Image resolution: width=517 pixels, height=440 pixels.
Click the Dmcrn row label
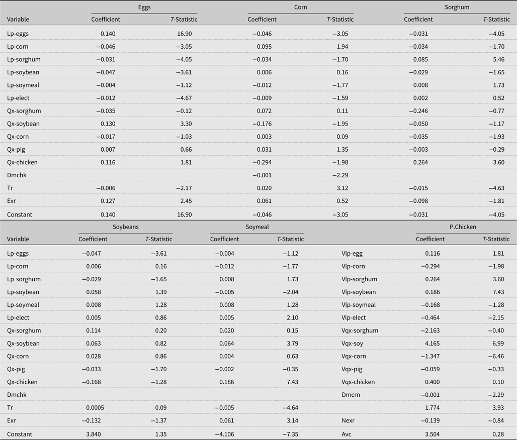[x=351, y=395]
